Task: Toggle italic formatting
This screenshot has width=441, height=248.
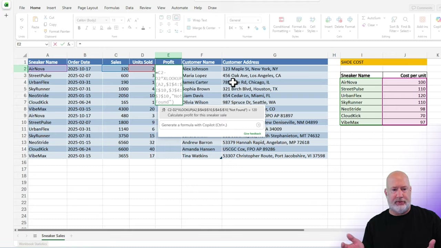Action: pos(86,28)
